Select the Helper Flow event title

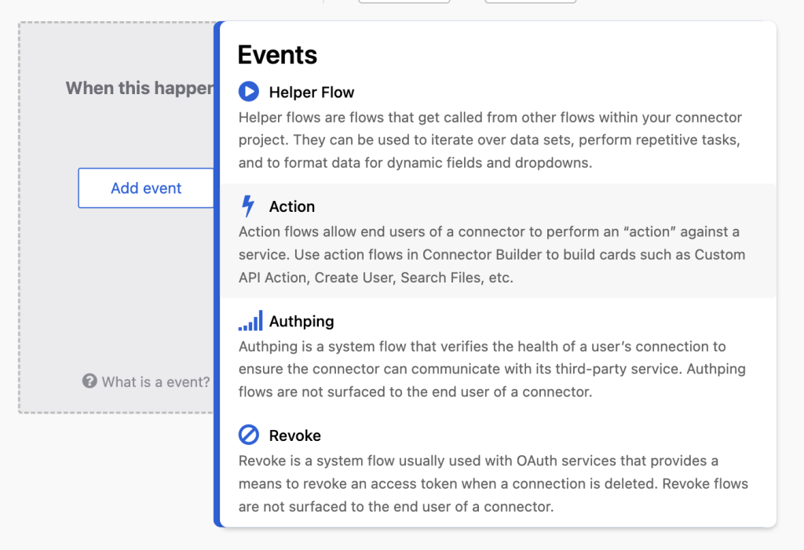[311, 93]
